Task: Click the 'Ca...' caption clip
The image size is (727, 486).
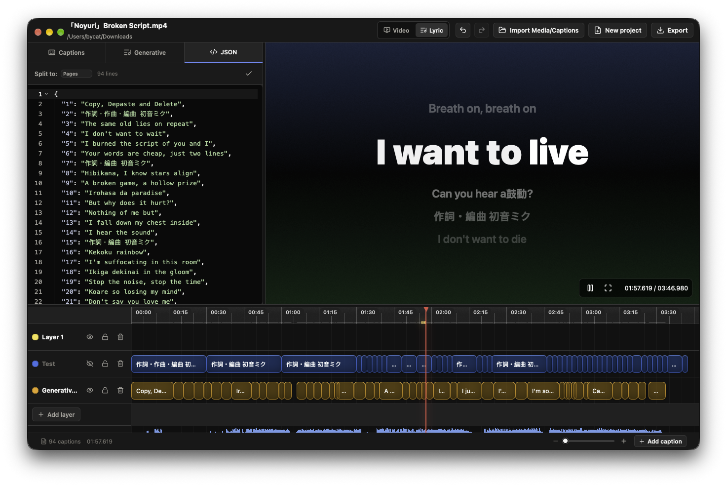Action: (x=600, y=391)
